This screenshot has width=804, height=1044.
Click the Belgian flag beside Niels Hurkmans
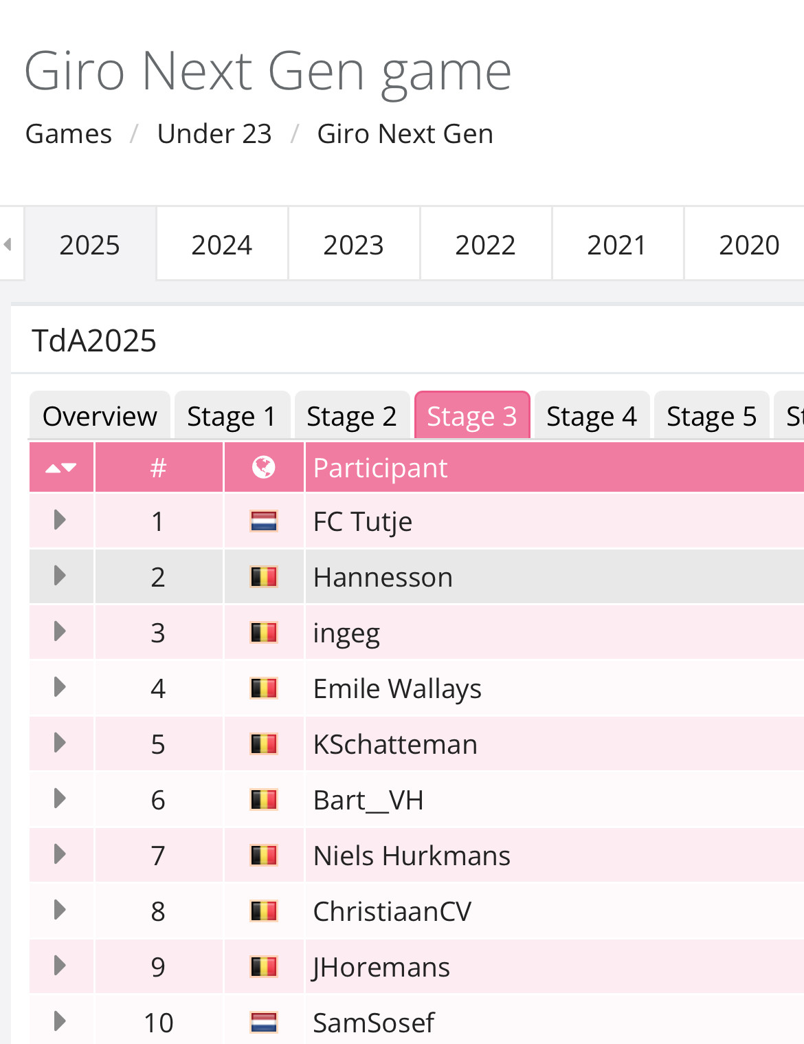coord(264,855)
